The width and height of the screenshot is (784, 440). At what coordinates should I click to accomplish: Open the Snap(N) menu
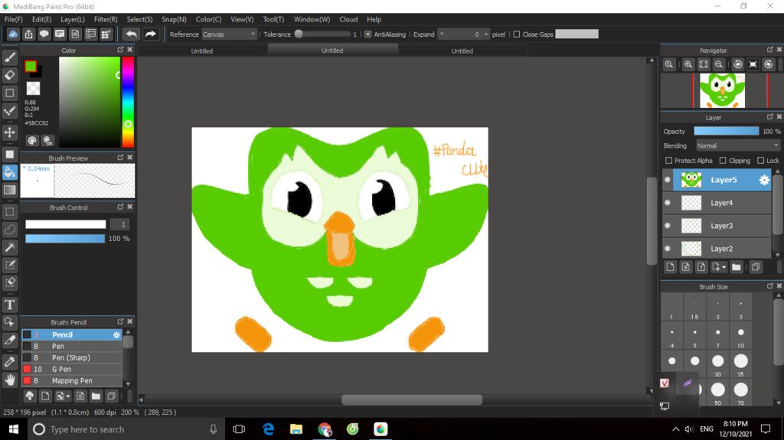pyautogui.click(x=174, y=19)
